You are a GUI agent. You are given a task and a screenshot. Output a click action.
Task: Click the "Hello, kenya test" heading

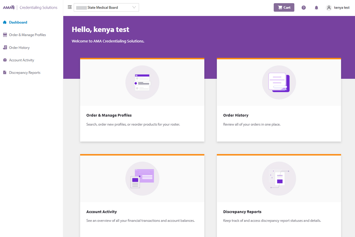click(100, 29)
